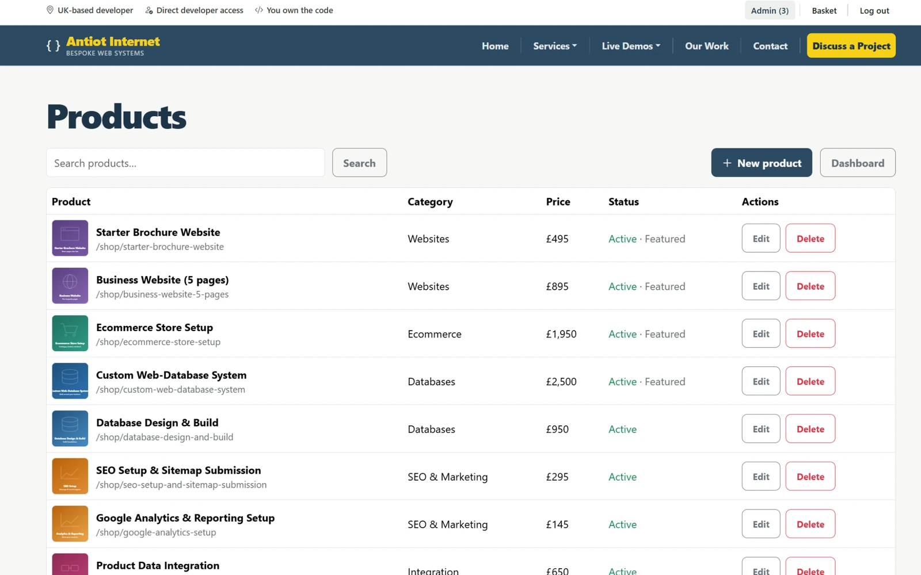The width and height of the screenshot is (921, 575).
Task: Delete Starter Brochure Website product
Action: point(810,238)
